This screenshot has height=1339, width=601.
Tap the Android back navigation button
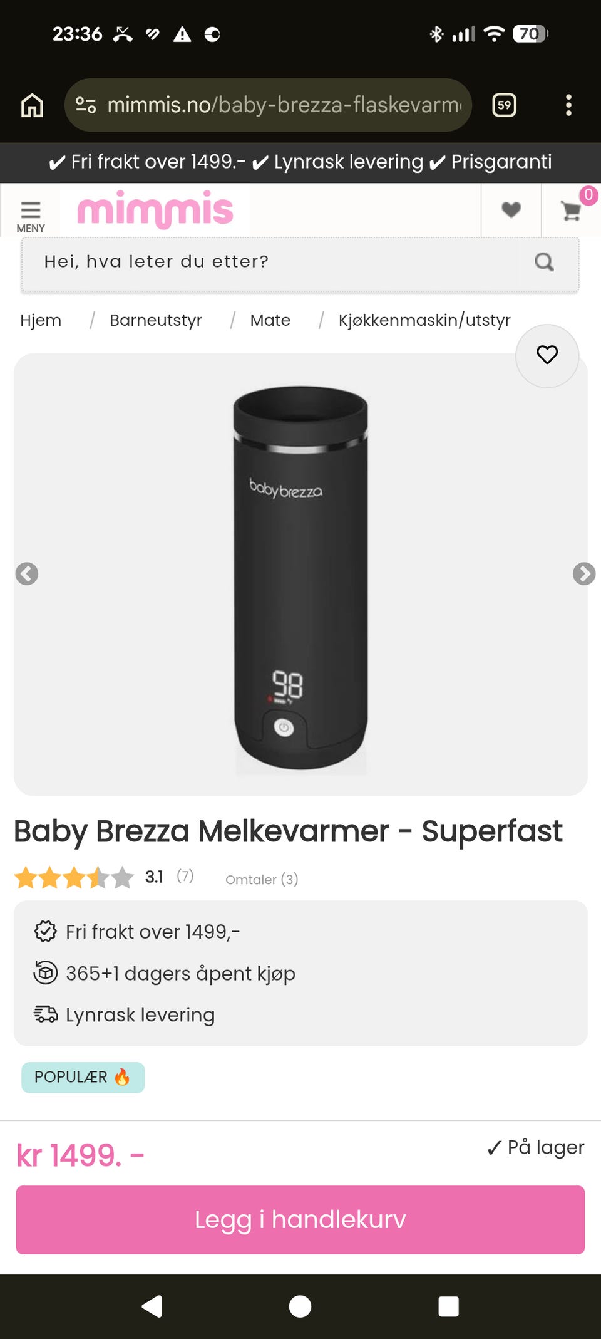[x=152, y=1306]
